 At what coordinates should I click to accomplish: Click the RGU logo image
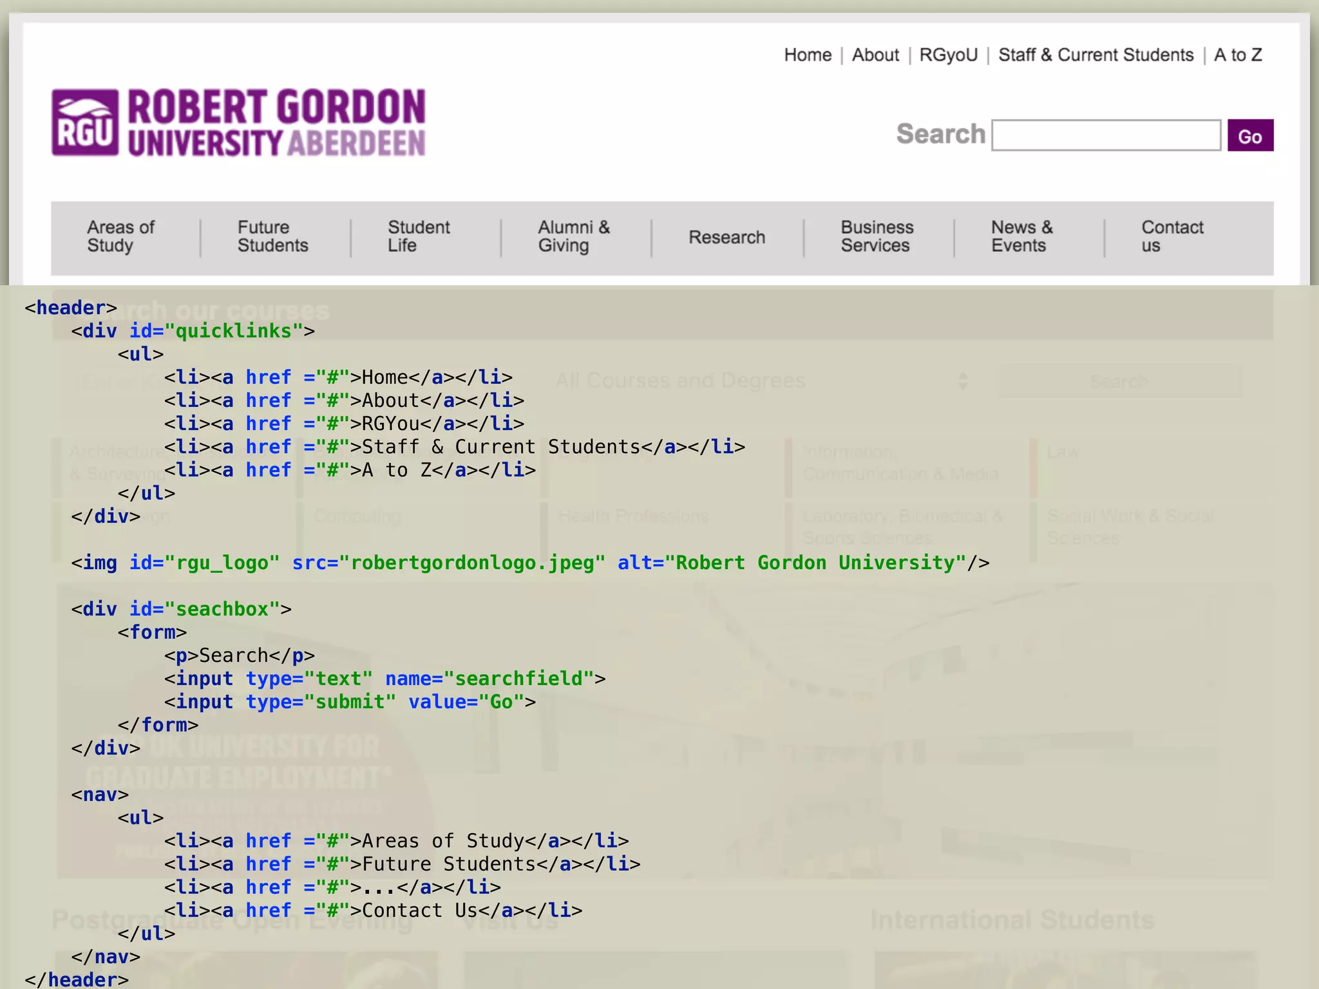tap(85, 123)
